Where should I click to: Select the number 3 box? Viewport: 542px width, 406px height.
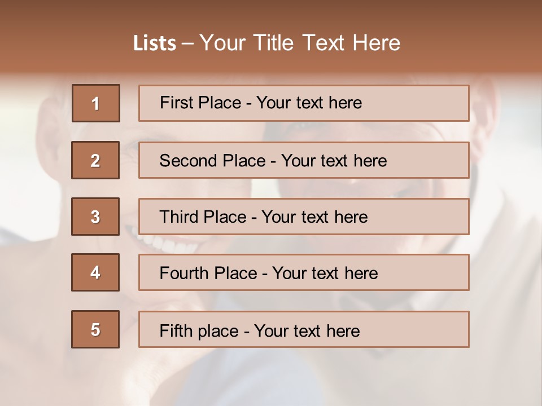tap(95, 217)
